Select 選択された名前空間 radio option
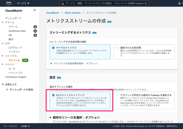The height and width of the screenshot is (129, 183). 118,48
